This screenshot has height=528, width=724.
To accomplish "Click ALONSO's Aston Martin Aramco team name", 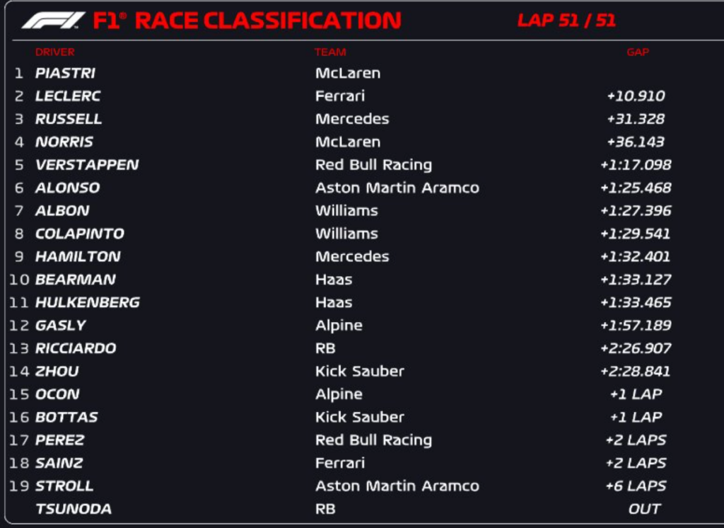I will [x=397, y=188].
